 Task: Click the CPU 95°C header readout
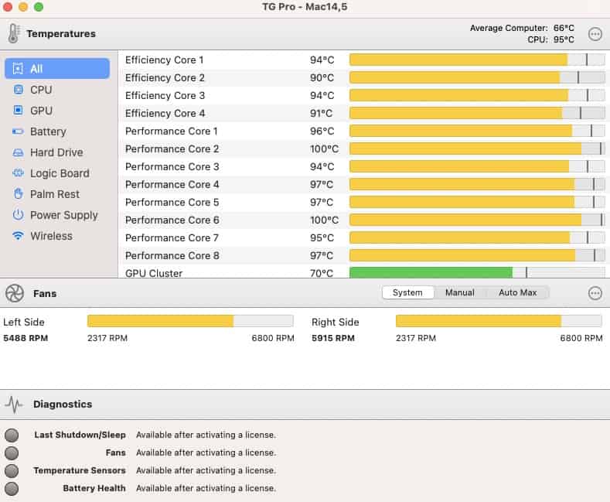click(x=550, y=39)
